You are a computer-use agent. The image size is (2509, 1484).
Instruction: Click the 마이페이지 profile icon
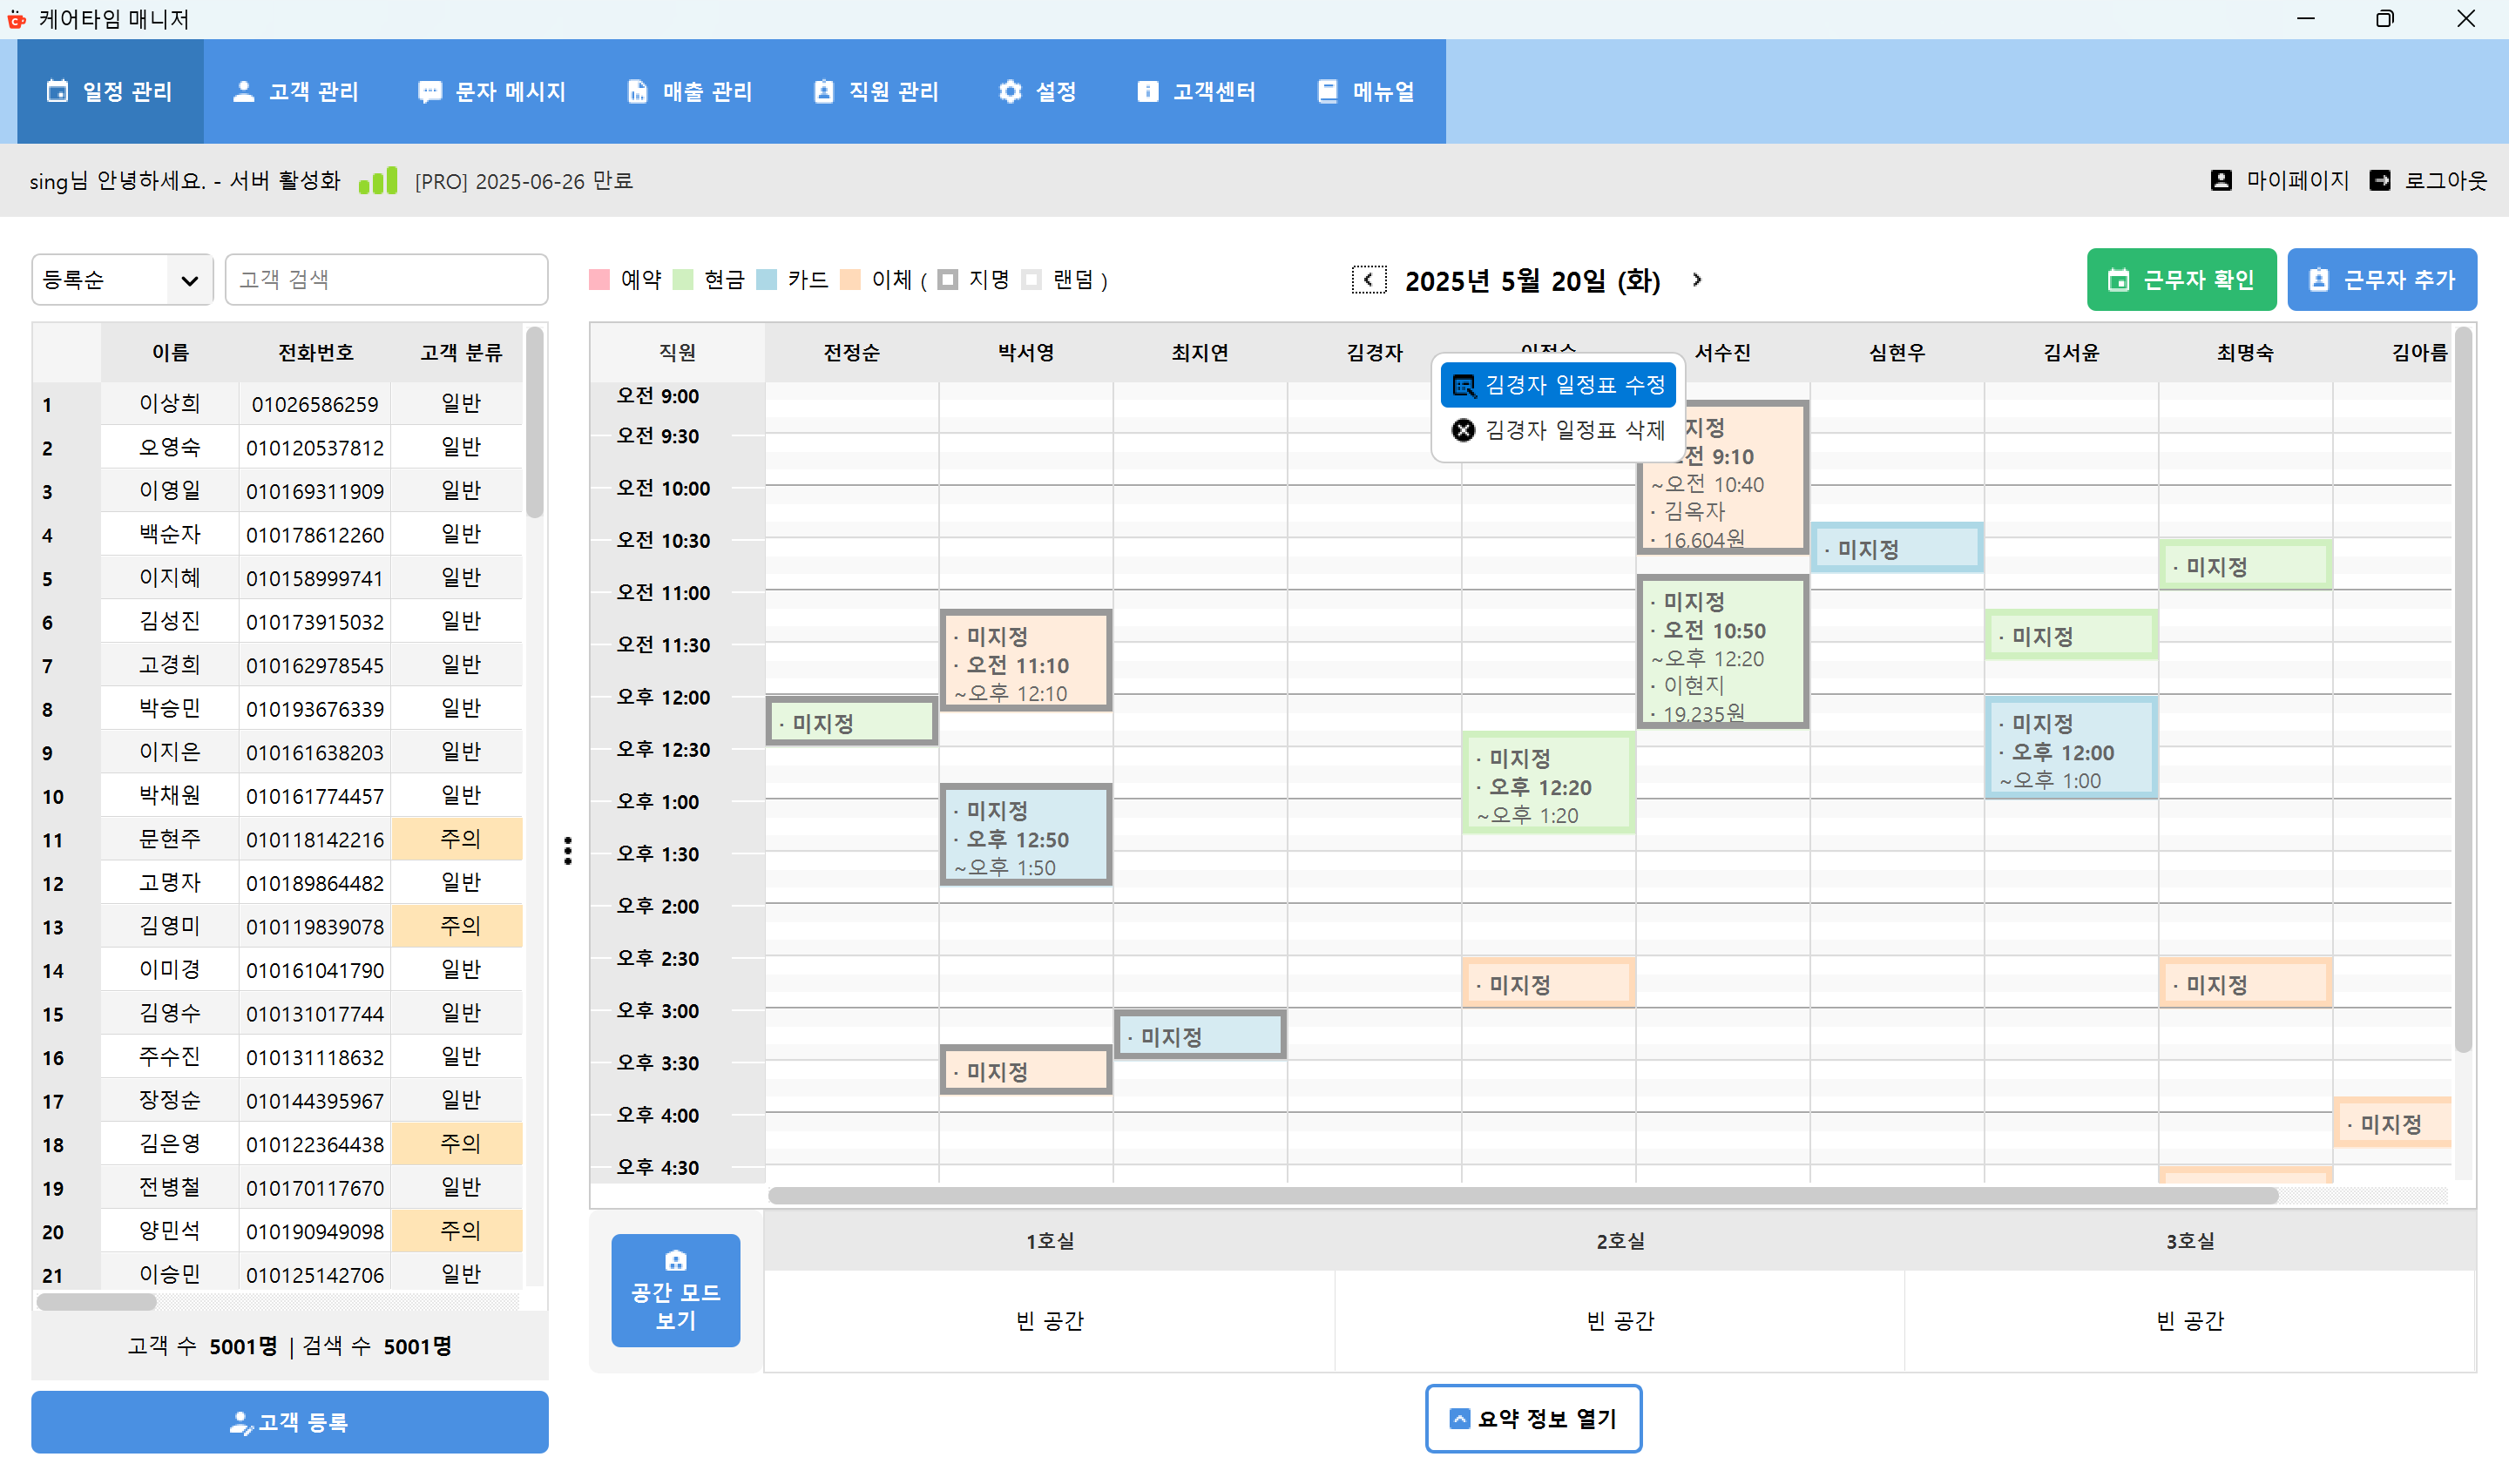pyautogui.click(x=2221, y=180)
